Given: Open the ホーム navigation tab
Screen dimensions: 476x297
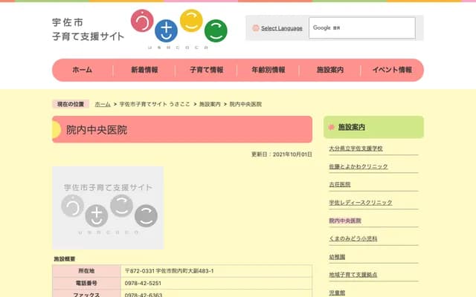Looking at the screenshot, I should [x=82, y=70].
